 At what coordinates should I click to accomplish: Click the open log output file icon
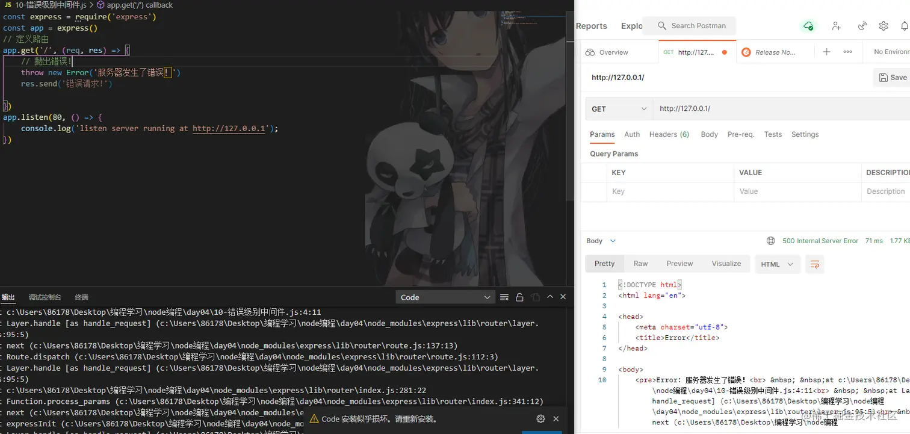point(535,297)
